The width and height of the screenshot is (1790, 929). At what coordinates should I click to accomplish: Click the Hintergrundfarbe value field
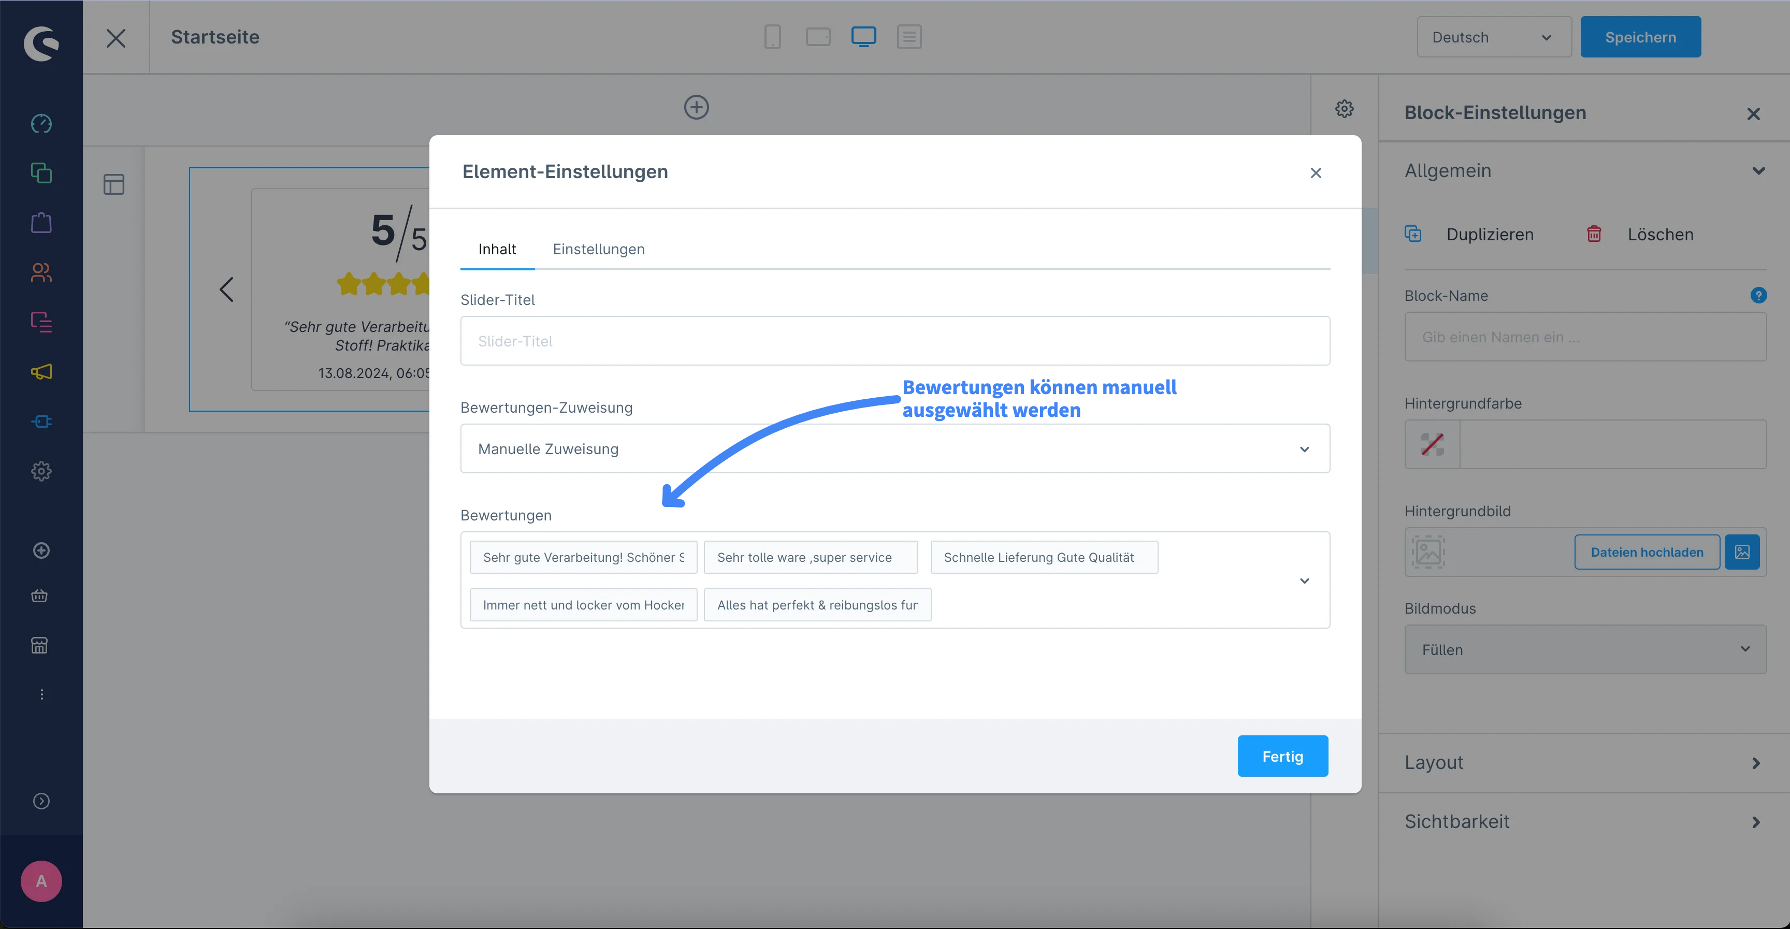pos(1613,445)
